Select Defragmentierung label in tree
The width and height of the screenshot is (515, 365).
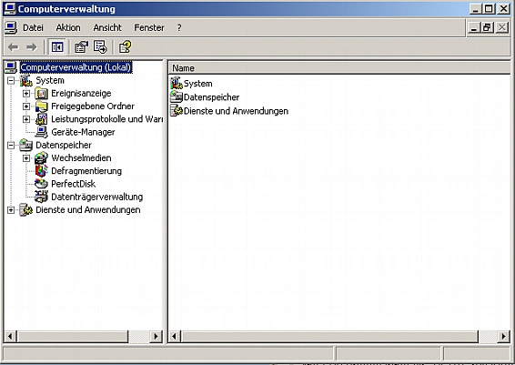(86, 171)
